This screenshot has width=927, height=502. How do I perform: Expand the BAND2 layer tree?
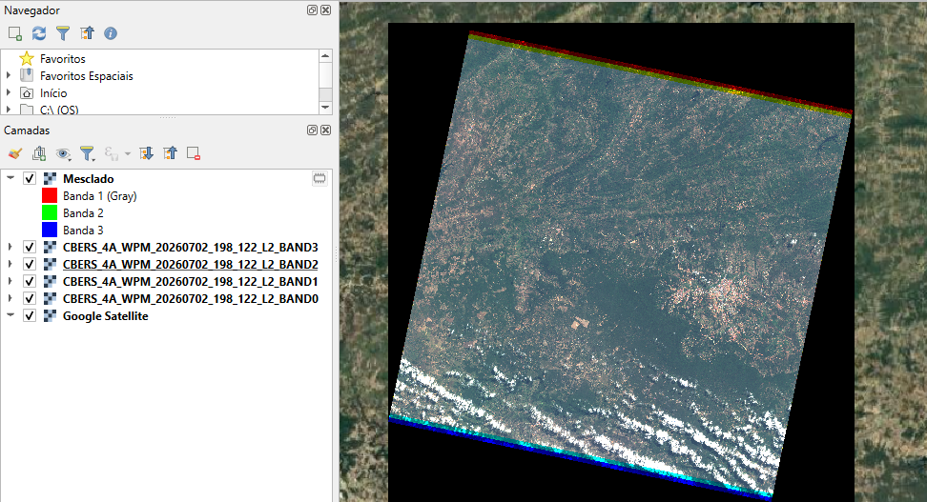(10, 264)
